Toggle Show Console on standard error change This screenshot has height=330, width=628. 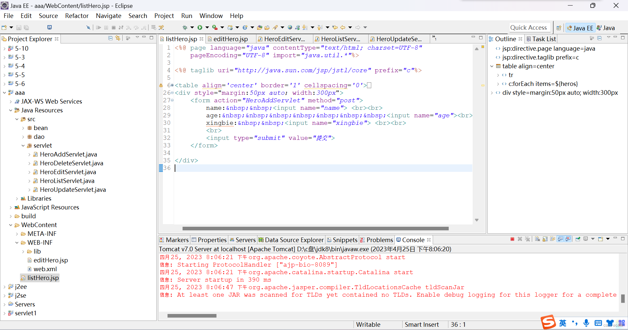tap(568, 239)
